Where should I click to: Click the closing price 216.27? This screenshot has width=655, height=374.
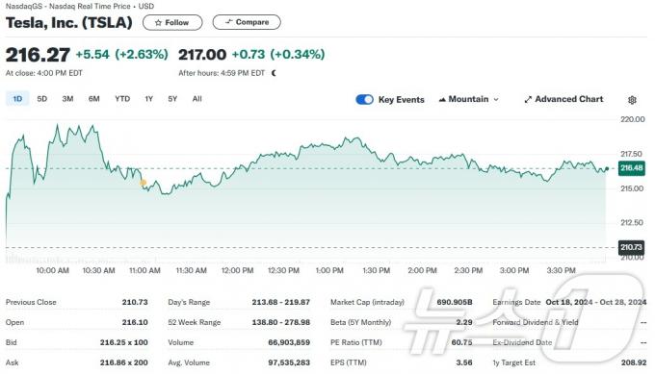coord(38,55)
